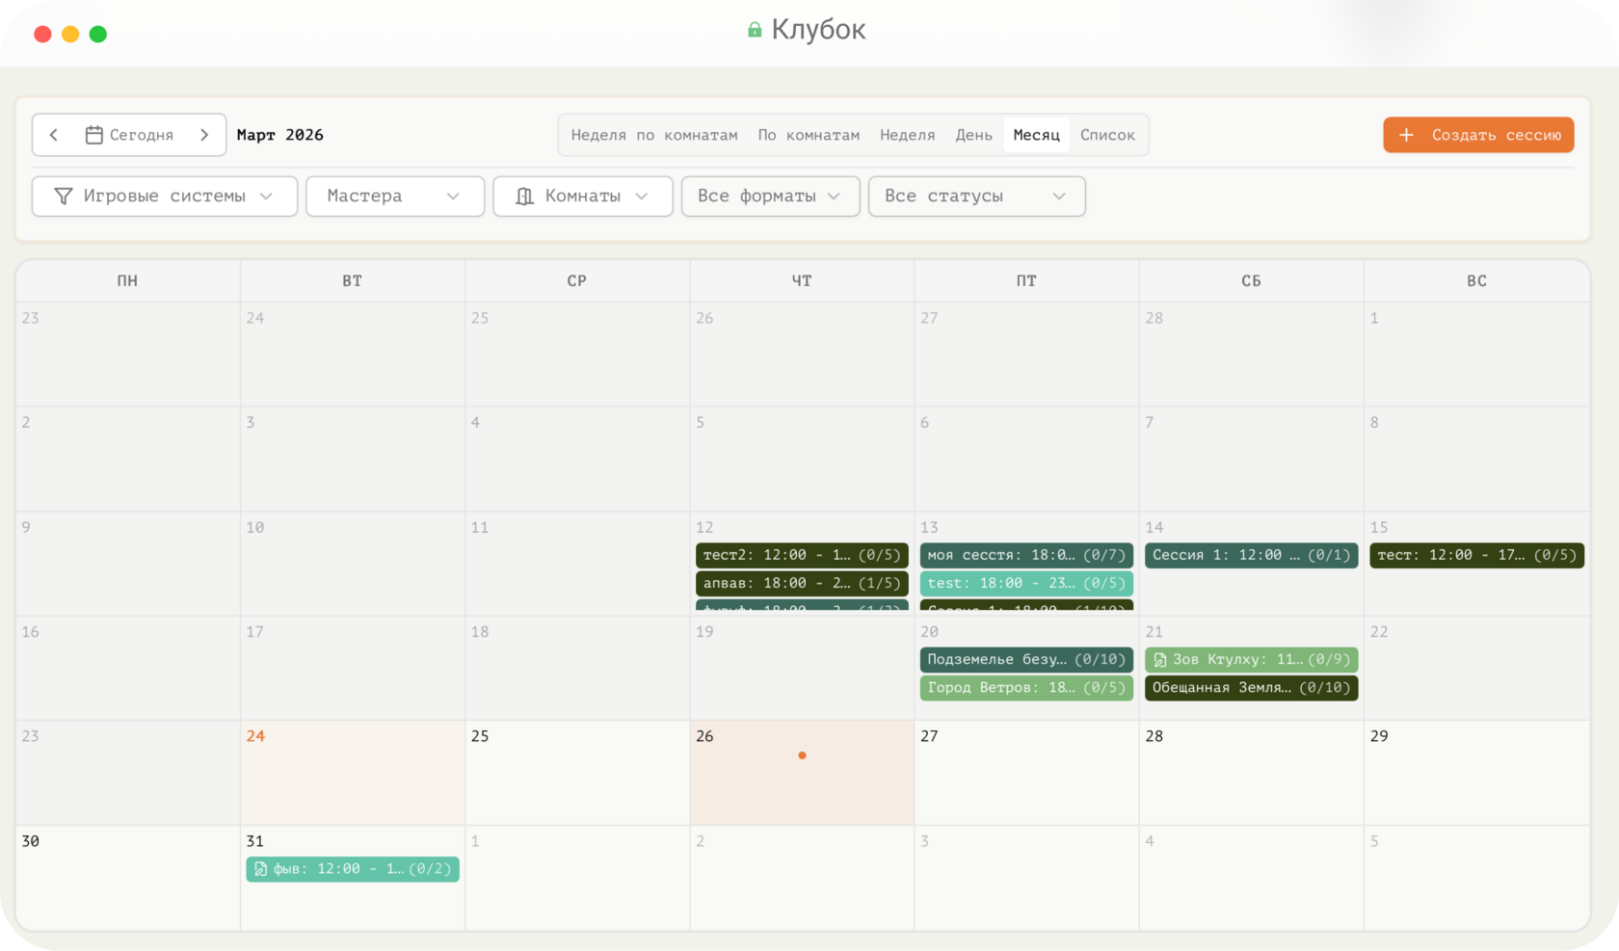Select day 26 cell
Screen dimensions: 1619x951
pyautogui.click(x=802, y=773)
